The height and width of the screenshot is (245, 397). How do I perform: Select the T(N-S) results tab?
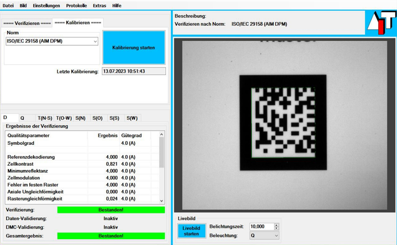[45, 118]
